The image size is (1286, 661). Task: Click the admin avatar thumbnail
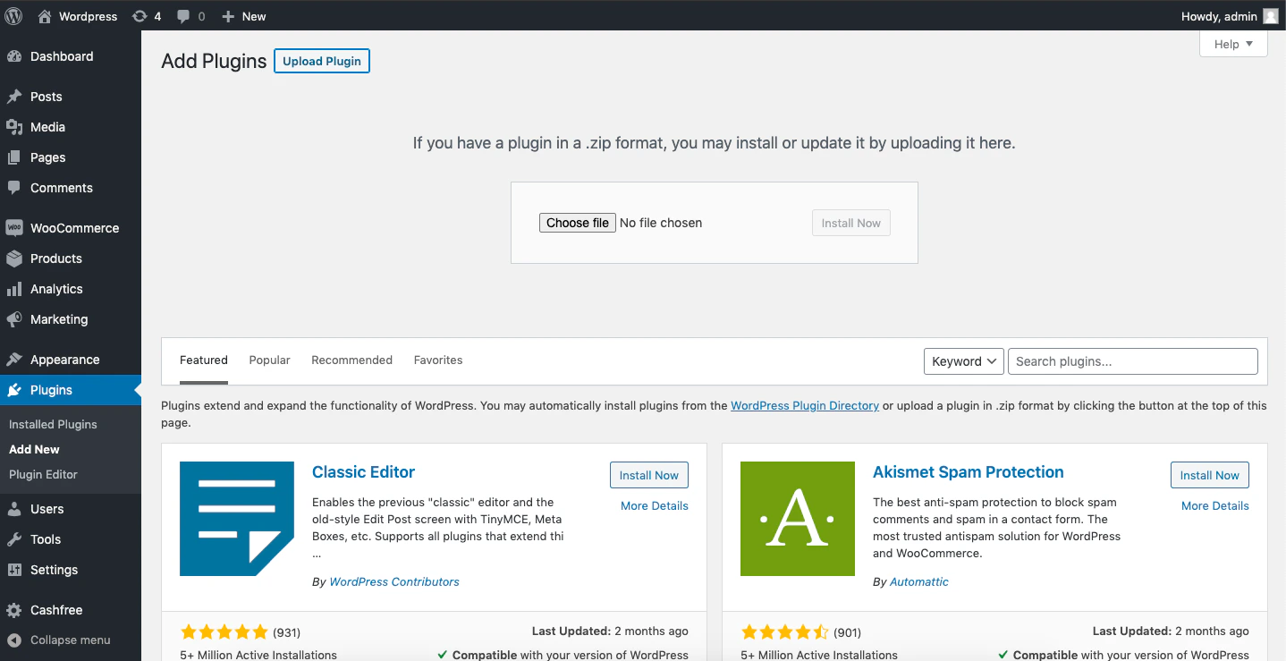tap(1270, 16)
